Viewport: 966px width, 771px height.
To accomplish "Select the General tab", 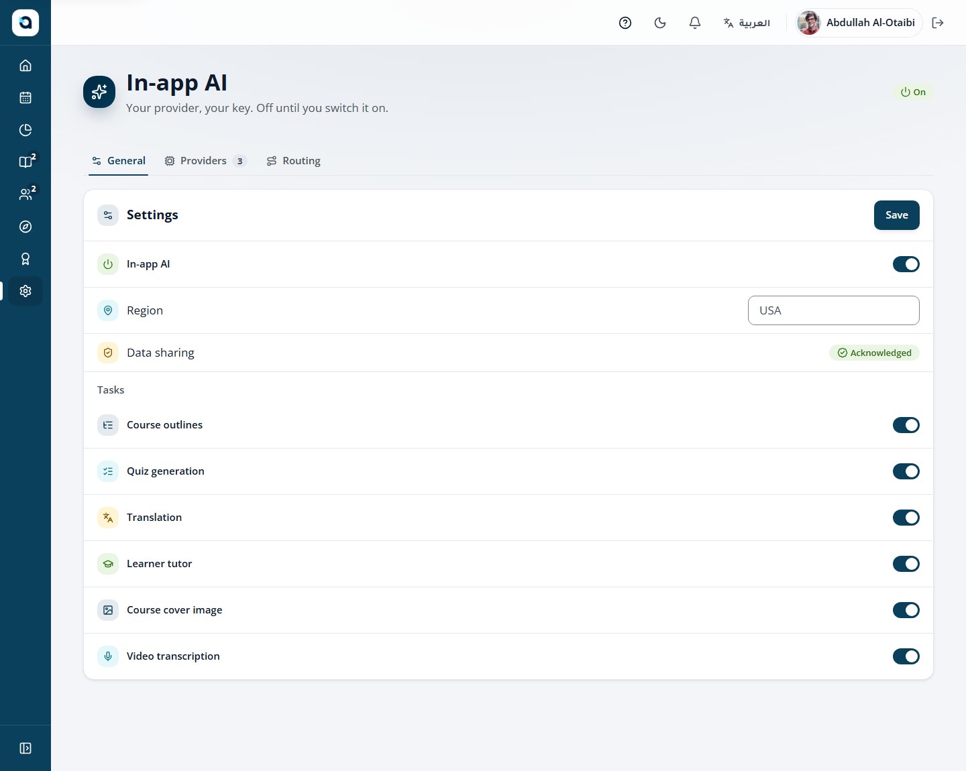I will point(118,161).
